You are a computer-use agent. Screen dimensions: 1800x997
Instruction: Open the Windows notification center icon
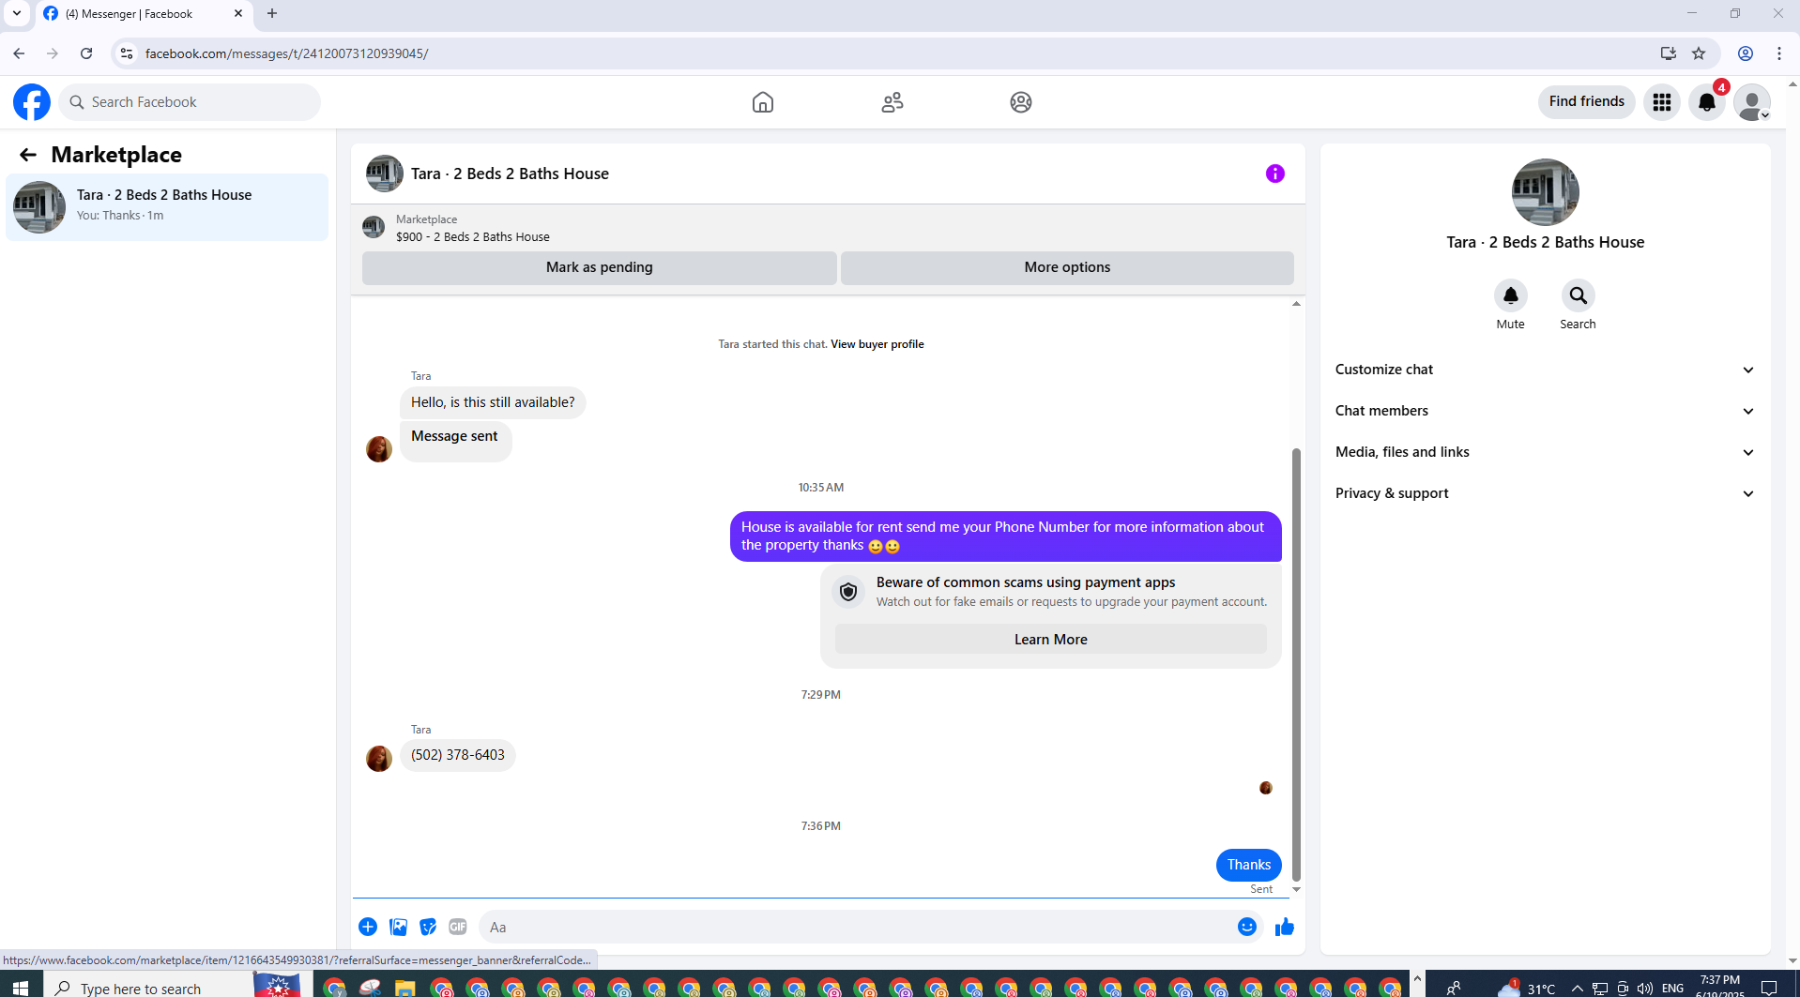[x=1769, y=989]
